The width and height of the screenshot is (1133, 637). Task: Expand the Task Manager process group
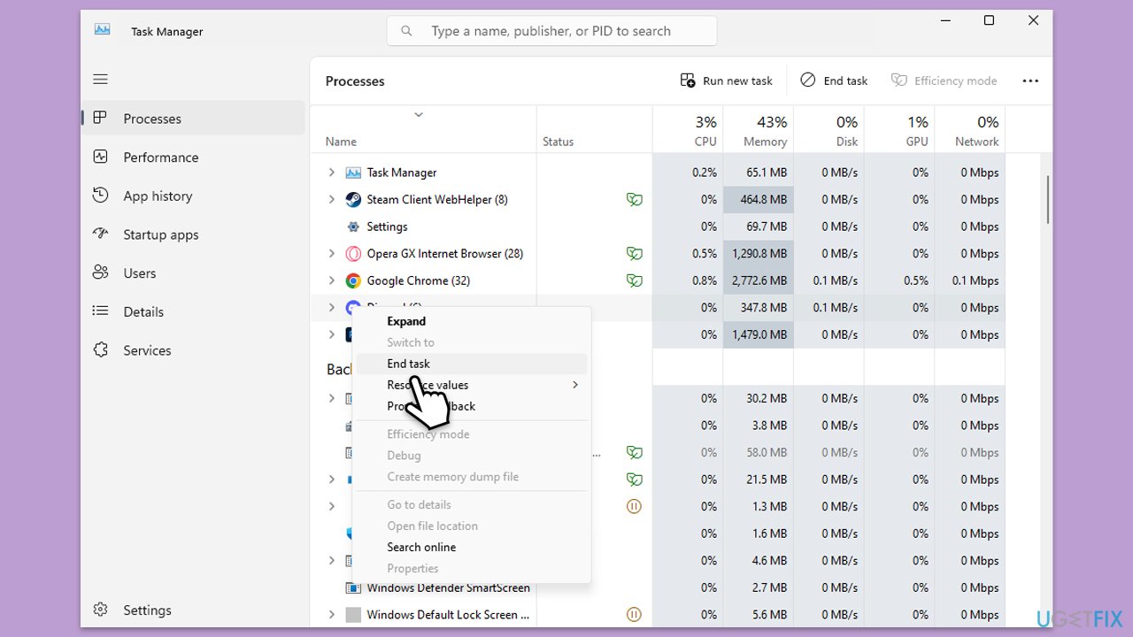[332, 173]
